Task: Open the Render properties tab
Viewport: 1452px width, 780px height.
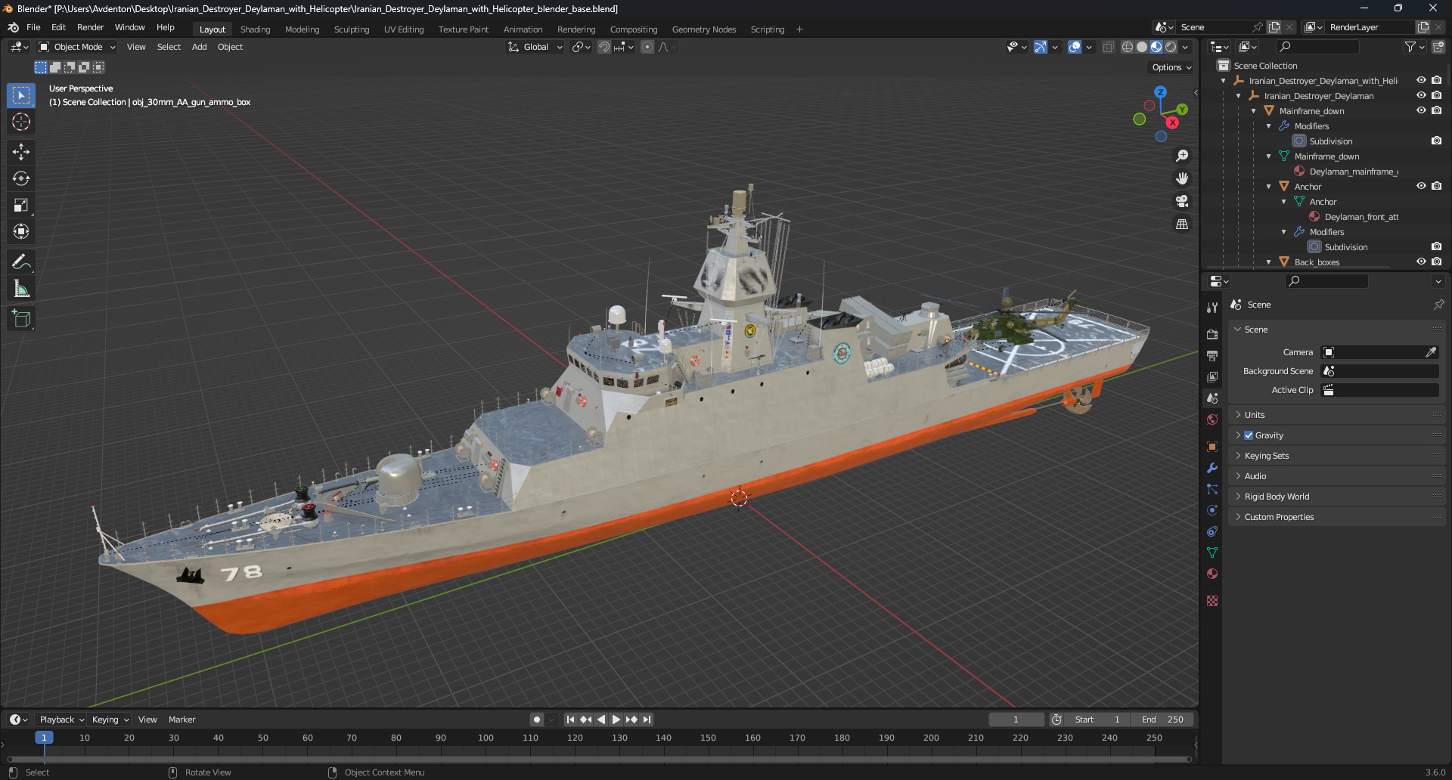Action: 1212,334
